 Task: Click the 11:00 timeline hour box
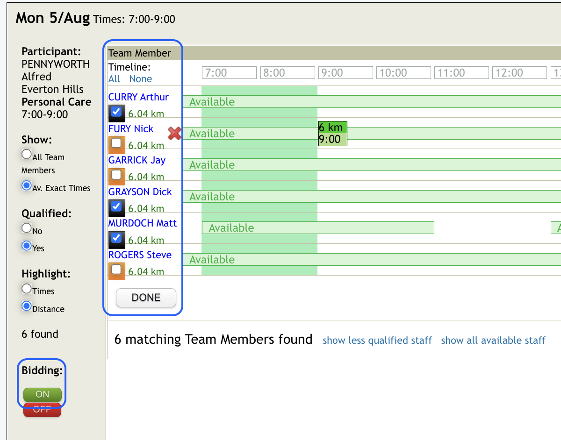coord(461,73)
